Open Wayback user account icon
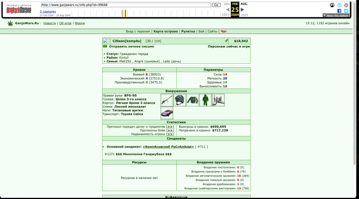Image resolution: width=359 pixels, height=199 pixels. tap(332, 5)
